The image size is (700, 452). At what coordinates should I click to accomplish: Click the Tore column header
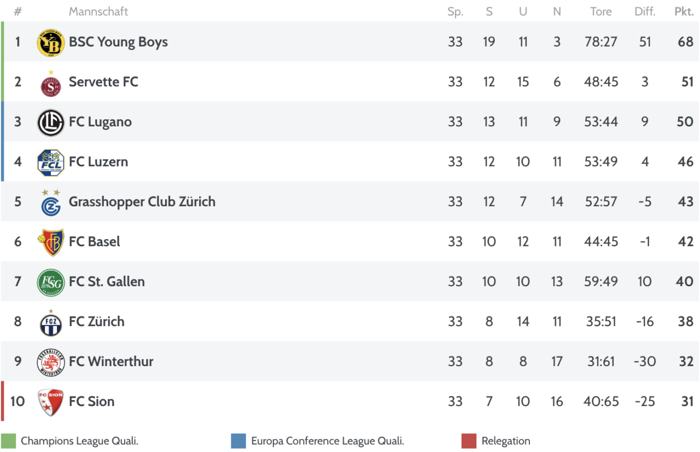[x=601, y=11]
